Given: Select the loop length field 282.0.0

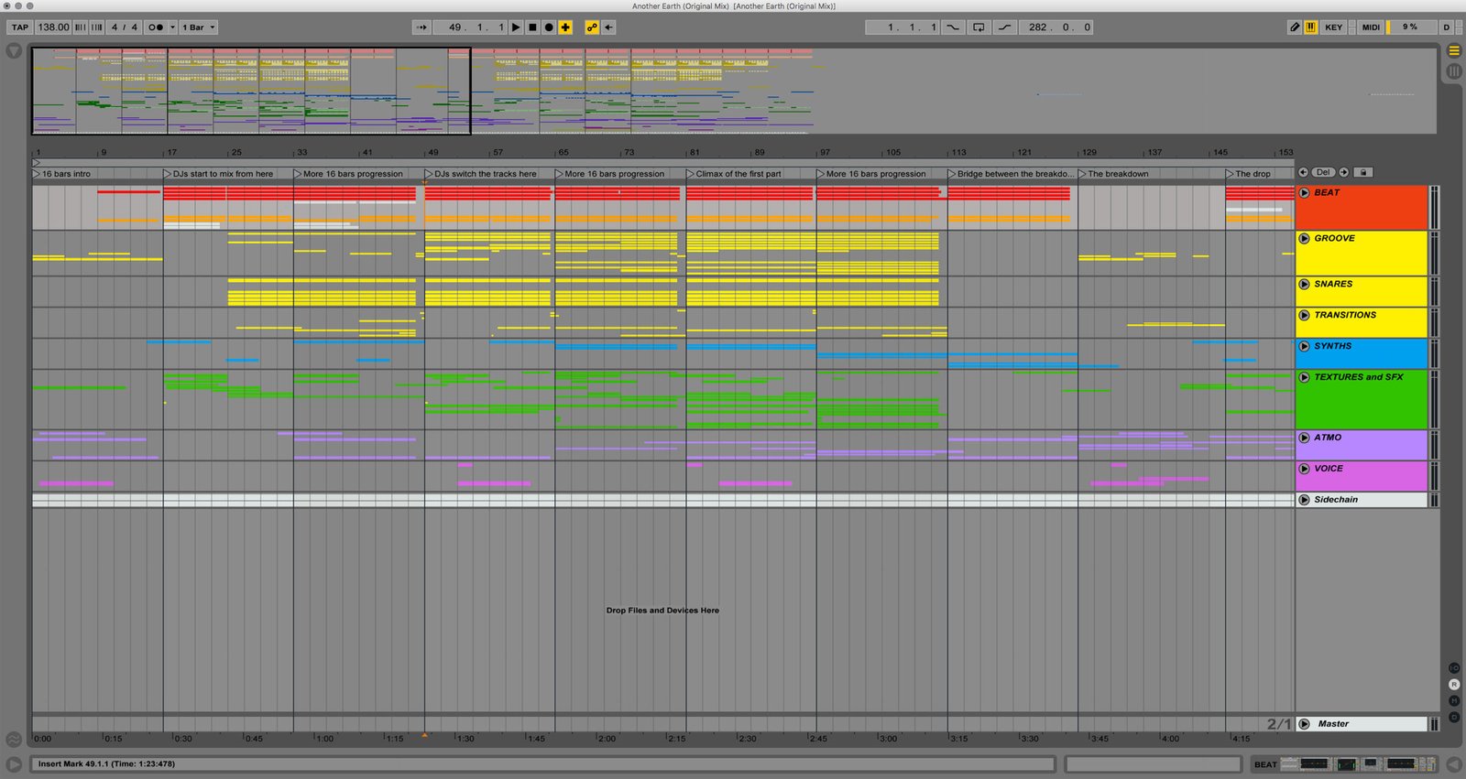Looking at the screenshot, I should click(1057, 27).
